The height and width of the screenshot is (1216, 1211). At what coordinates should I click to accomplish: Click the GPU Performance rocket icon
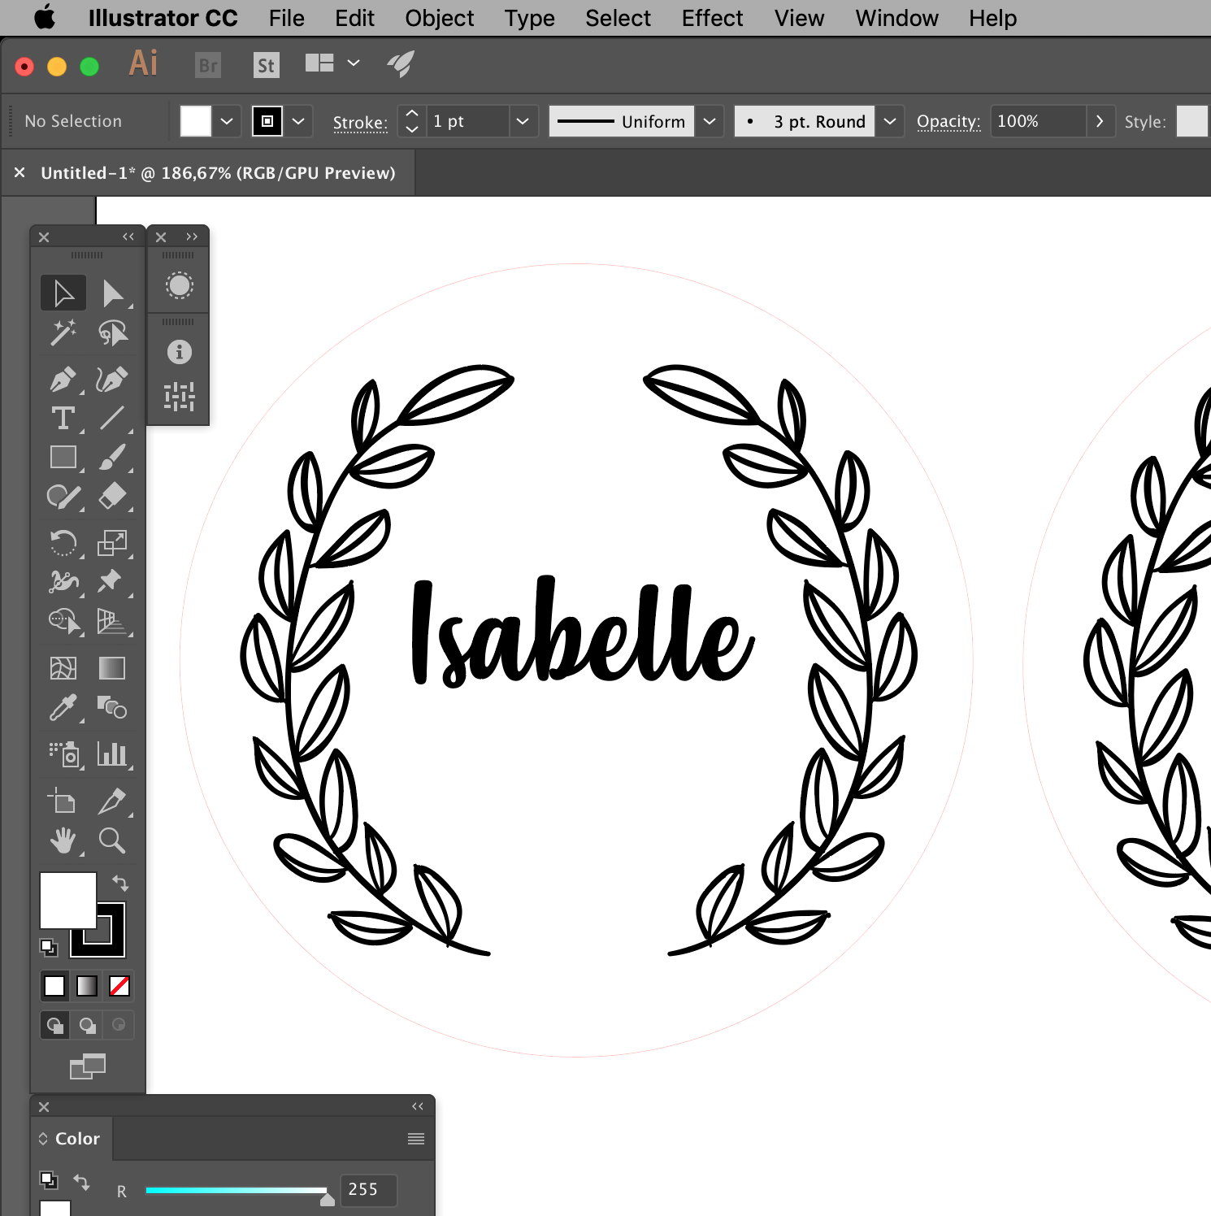pyautogui.click(x=401, y=63)
